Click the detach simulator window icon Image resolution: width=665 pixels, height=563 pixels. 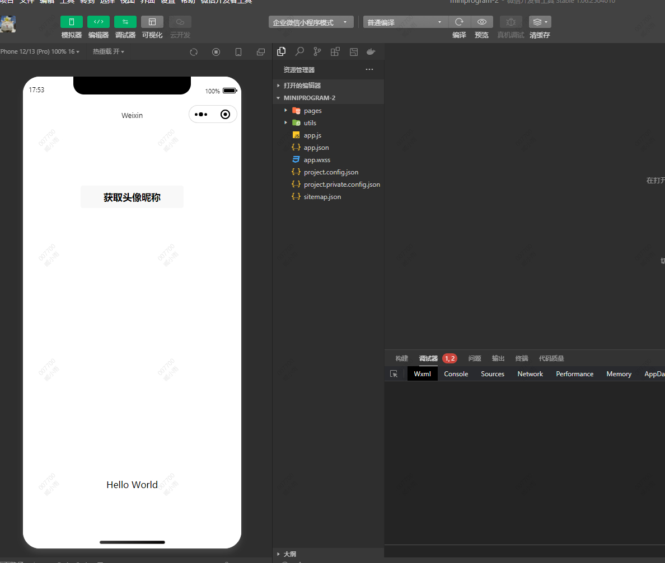click(x=261, y=52)
